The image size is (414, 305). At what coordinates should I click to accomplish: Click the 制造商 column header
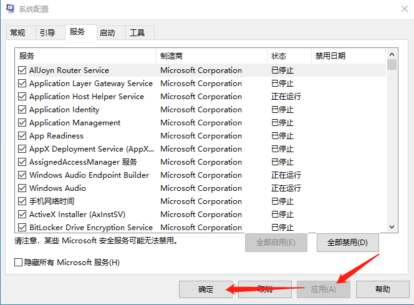[x=211, y=56]
